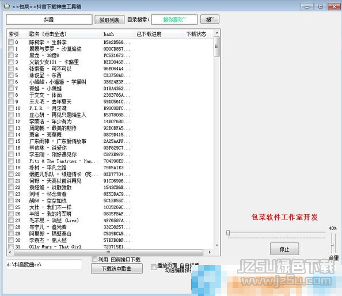Image resolution: width=342 pixels, height=296 pixels.
Task: Focus the 抖音 keyword input field
Action: coord(49,20)
